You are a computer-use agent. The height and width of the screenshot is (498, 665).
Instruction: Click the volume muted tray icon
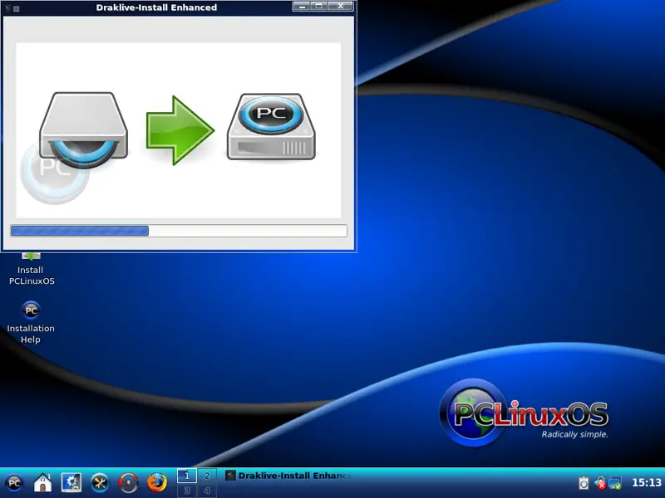pos(600,483)
